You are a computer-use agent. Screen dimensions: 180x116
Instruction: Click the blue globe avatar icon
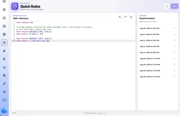click(x=4, y=111)
